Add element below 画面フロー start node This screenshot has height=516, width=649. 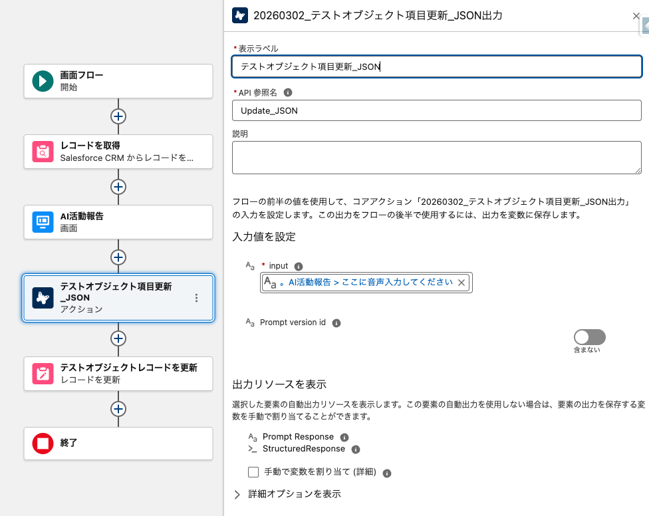(118, 116)
